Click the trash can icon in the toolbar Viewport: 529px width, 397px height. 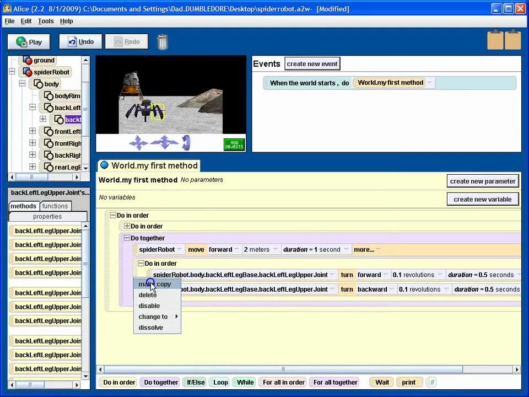(162, 42)
